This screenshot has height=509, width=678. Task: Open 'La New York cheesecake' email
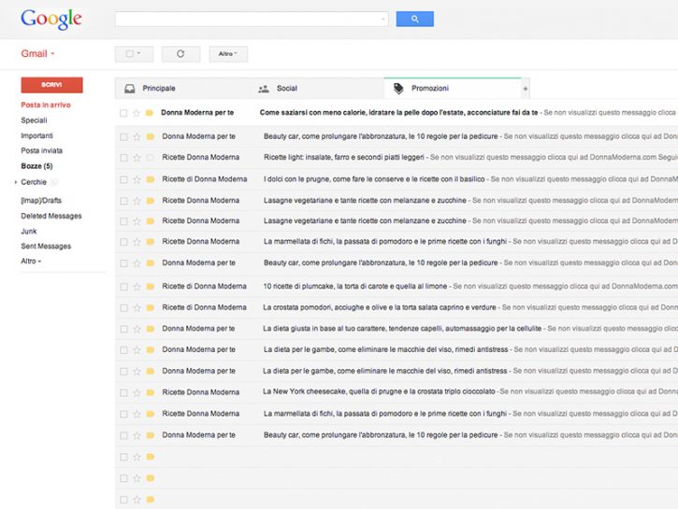point(379,391)
